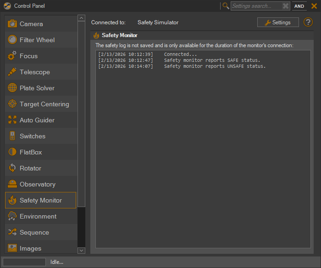Open the Safety Monitor Settings button

pyautogui.click(x=278, y=22)
